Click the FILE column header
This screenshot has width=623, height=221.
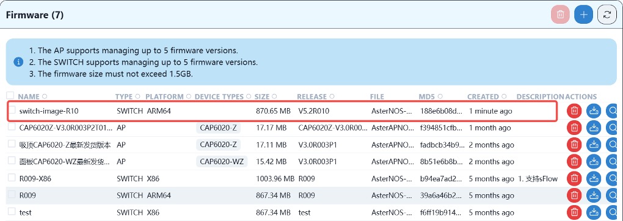(377, 96)
